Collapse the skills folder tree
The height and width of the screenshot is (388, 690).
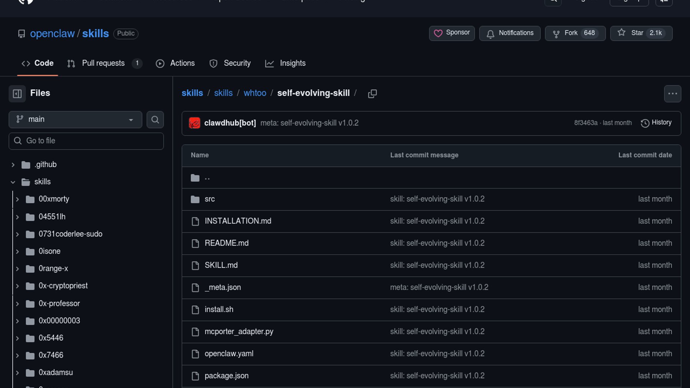13,182
